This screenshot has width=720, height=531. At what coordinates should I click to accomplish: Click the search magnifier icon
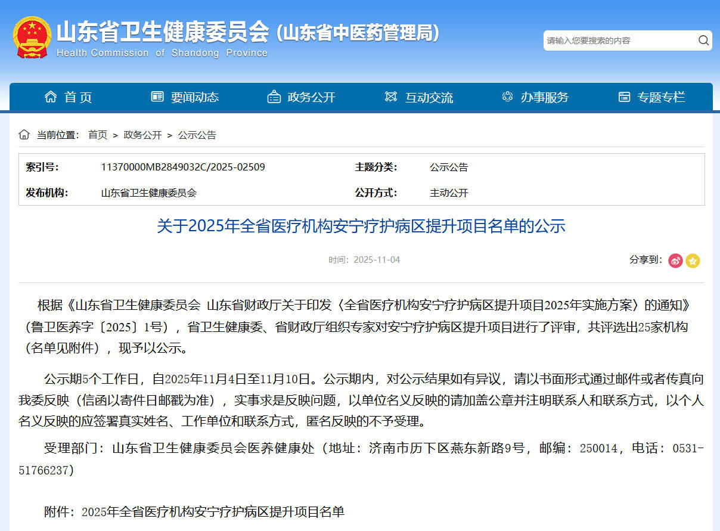[703, 41]
